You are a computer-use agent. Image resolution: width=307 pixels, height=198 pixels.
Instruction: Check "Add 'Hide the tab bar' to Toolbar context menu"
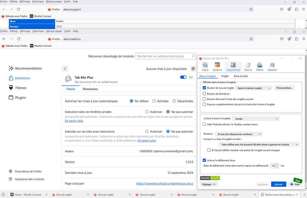[204, 124]
